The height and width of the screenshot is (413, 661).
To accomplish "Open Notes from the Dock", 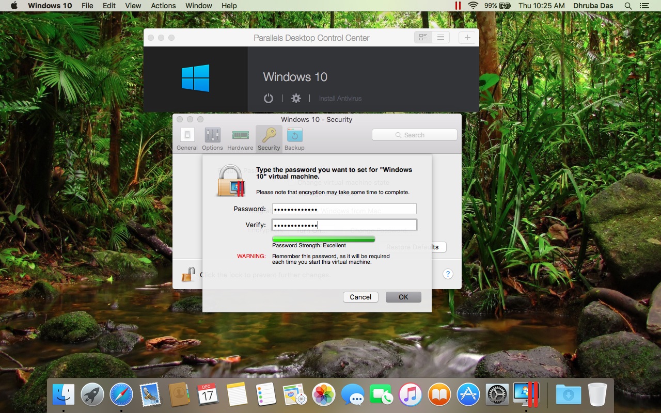I will [x=237, y=395].
